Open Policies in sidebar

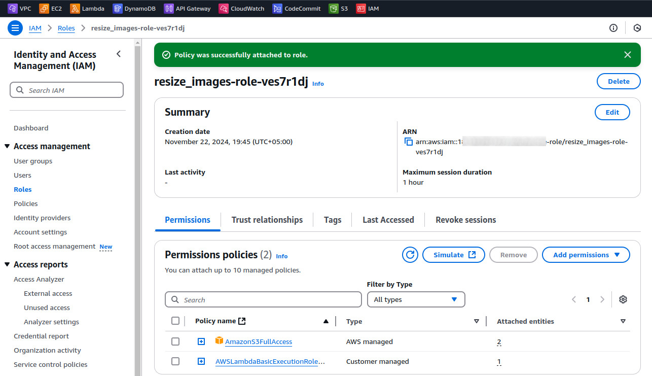pos(26,203)
